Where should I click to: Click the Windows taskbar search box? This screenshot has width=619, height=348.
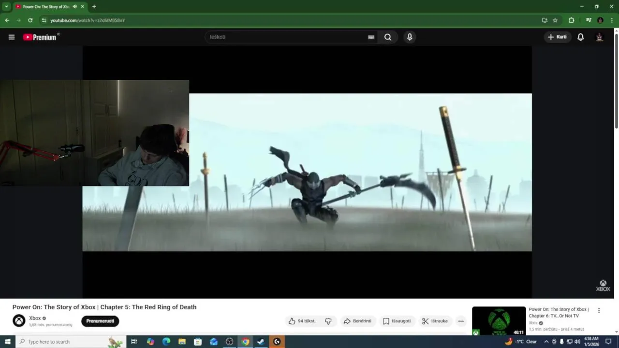71,342
